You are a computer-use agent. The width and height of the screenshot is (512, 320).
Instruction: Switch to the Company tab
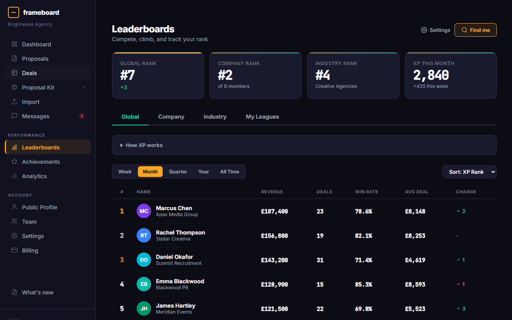click(171, 117)
